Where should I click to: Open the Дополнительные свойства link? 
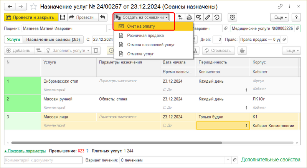[x=271, y=160]
